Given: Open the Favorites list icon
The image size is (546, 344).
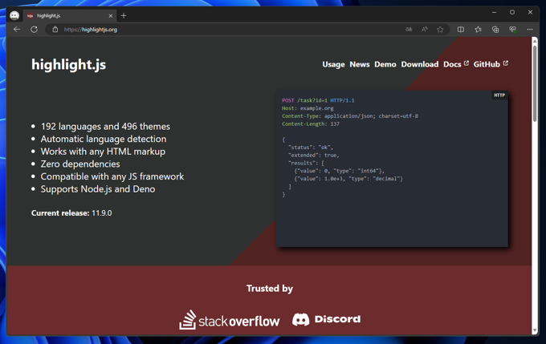Looking at the screenshot, I should (x=478, y=30).
